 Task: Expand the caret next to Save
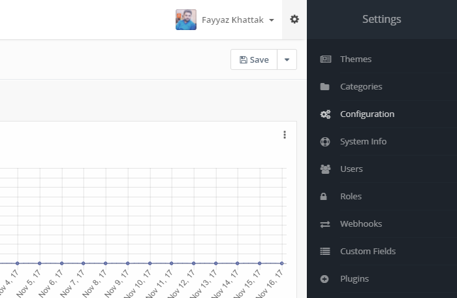(287, 59)
